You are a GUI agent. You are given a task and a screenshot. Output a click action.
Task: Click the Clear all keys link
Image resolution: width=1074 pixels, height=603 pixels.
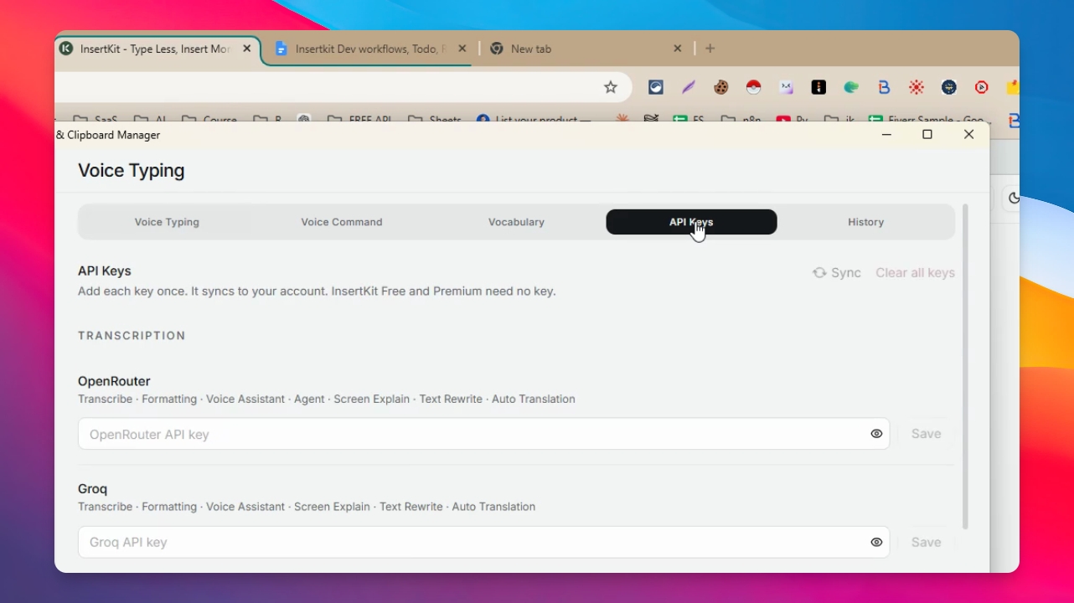915,272
